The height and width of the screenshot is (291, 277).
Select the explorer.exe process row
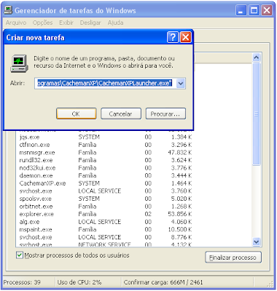(106, 214)
